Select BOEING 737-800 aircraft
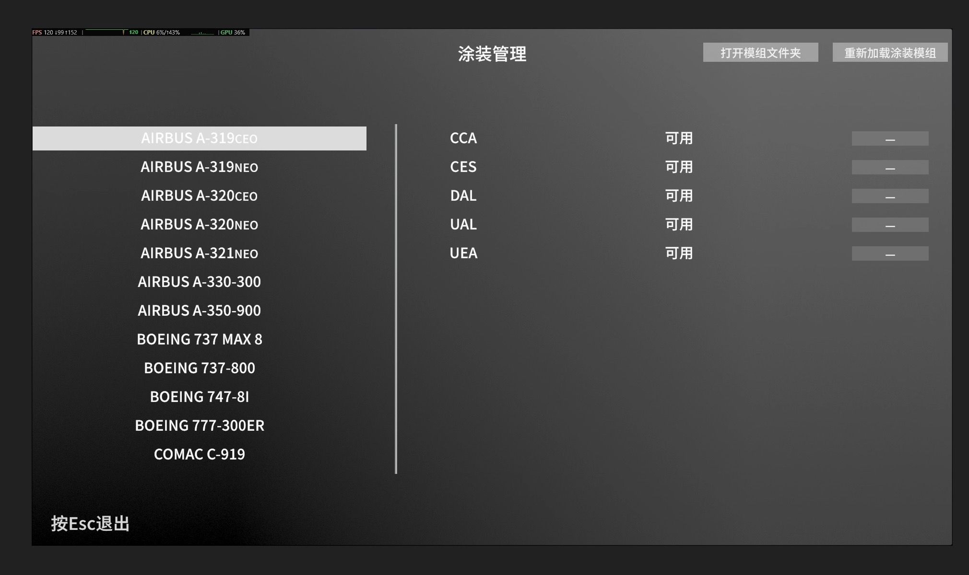The image size is (969, 575). point(199,368)
